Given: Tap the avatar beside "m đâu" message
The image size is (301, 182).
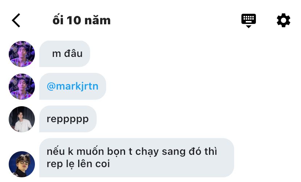Looking at the screenshot, I should click(22, 54).
